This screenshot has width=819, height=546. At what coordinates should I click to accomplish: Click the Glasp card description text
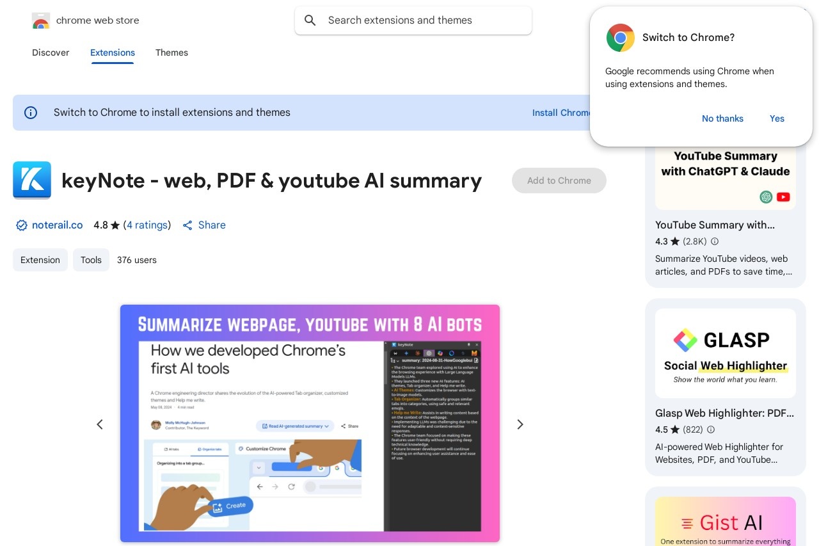719,453
